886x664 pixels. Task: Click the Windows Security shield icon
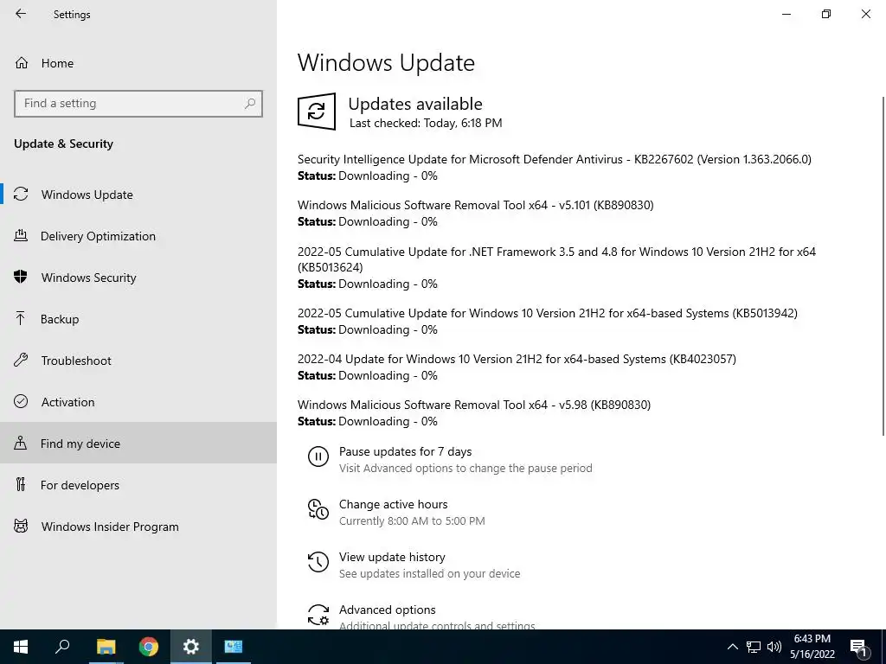21,277
